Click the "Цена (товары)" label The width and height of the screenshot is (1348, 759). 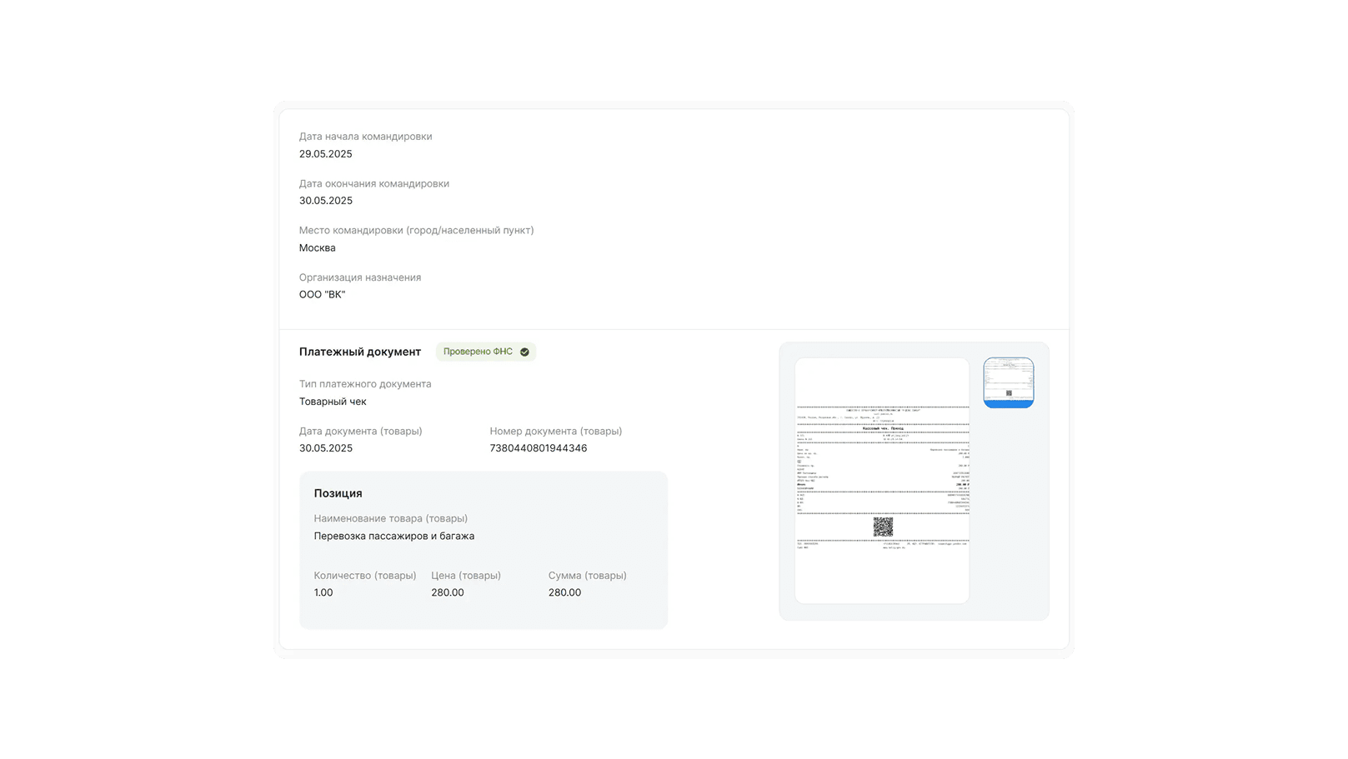pos(466,576)
